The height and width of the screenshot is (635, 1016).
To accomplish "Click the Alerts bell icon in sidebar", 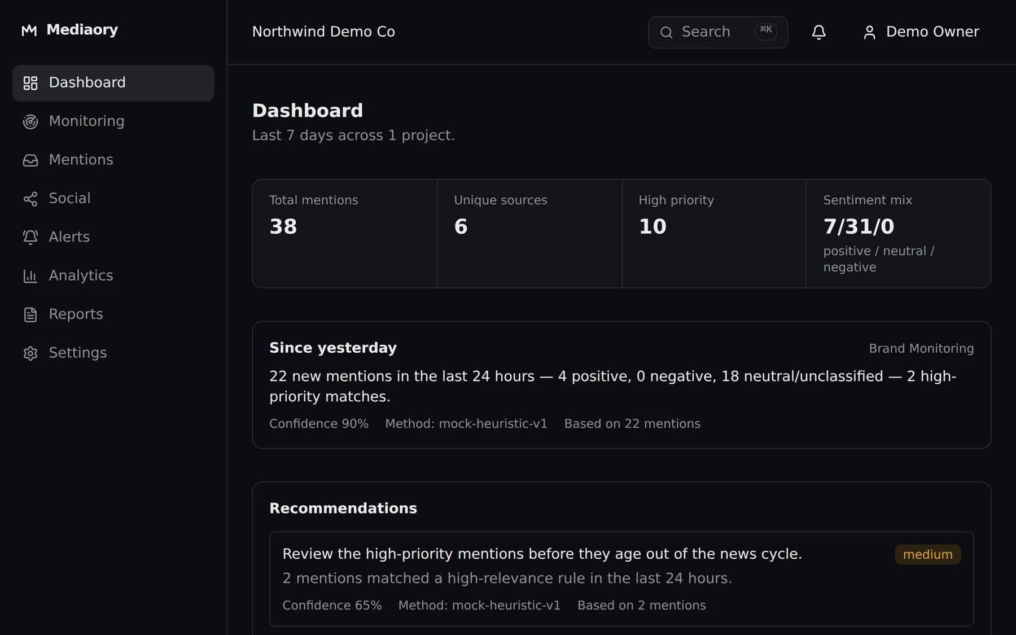I will [30, 237].
